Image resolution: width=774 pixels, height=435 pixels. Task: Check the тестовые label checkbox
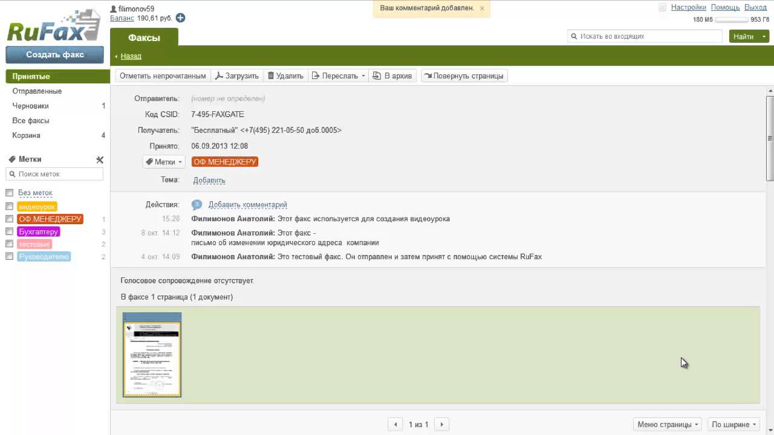[9, 244]
